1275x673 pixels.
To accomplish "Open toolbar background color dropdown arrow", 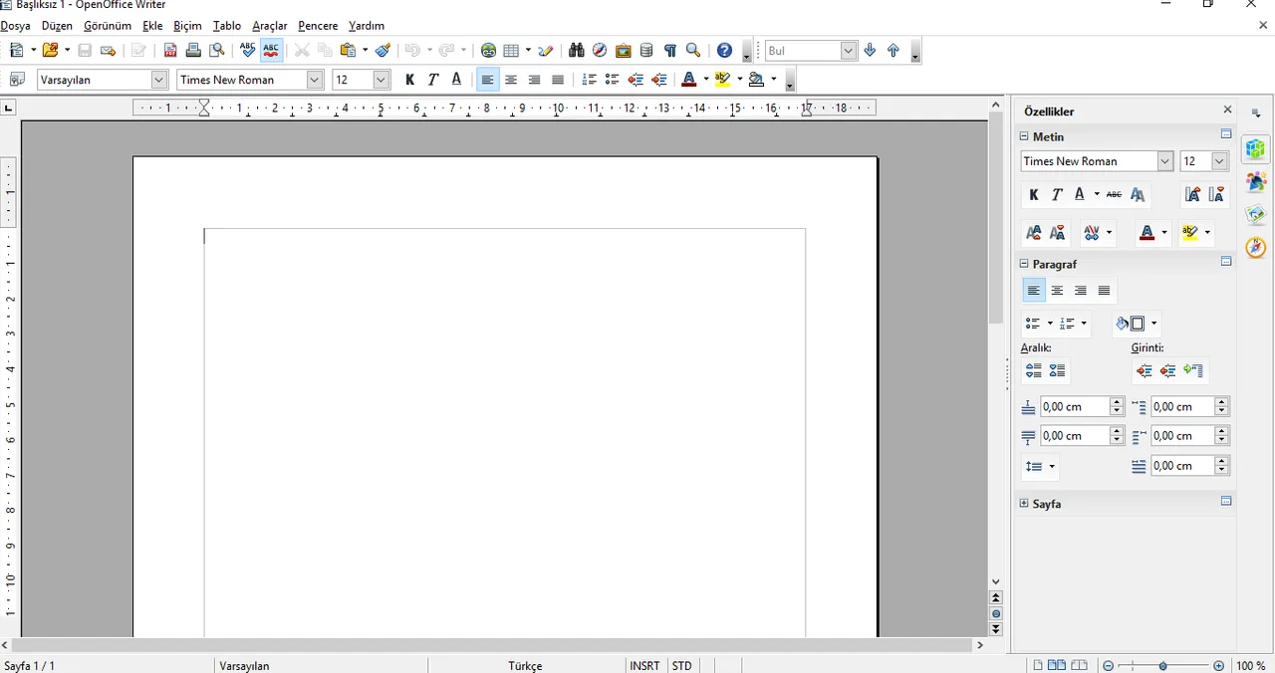I will pos(774,80).
